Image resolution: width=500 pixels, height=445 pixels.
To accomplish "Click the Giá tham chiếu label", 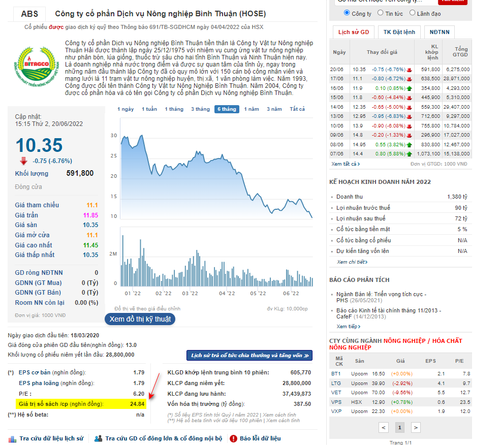I will (37, 205).
